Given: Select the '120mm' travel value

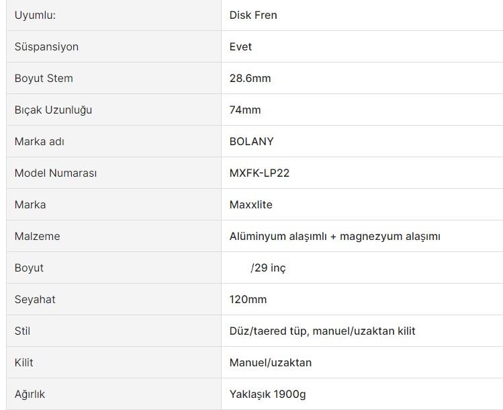Looking at the screenshot, I should [248, 299].
